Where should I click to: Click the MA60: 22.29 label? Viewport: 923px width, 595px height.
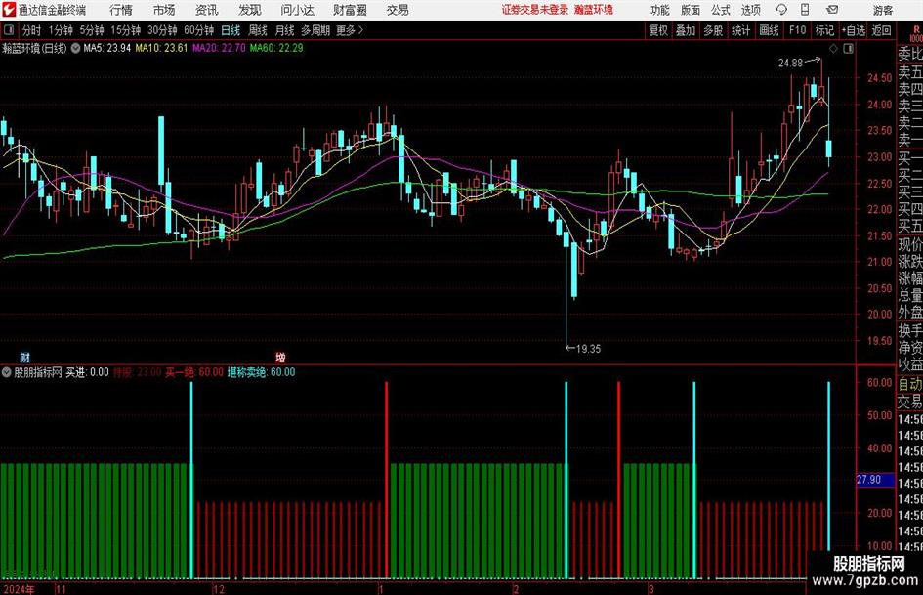click(276, 48)
